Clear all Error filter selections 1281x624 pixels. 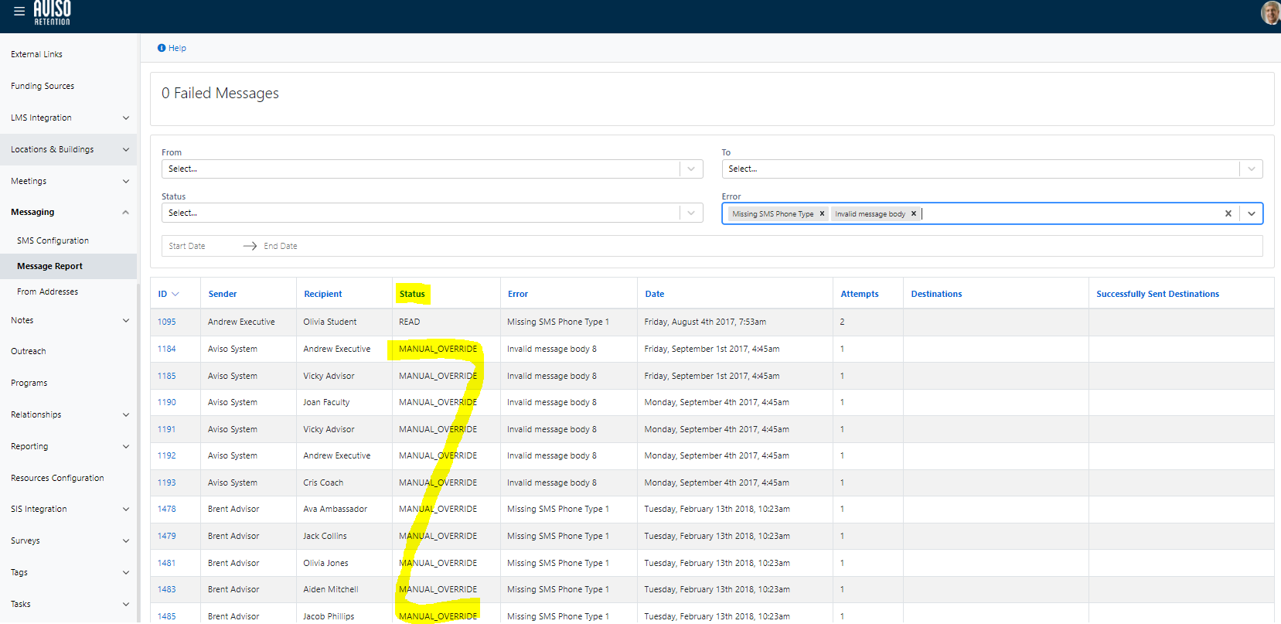pos(1228,213)
